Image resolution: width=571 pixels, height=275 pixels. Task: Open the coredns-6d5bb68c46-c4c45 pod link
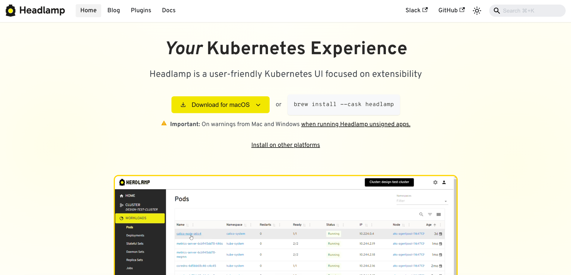click(196, 266)
